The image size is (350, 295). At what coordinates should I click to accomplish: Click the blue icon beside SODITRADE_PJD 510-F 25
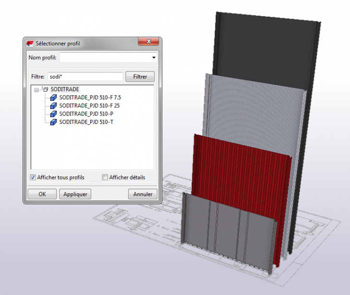(x=53, y=106)
